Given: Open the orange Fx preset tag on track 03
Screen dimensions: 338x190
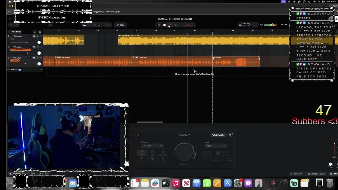Looking at the screenshot, I should click(15, 60).
